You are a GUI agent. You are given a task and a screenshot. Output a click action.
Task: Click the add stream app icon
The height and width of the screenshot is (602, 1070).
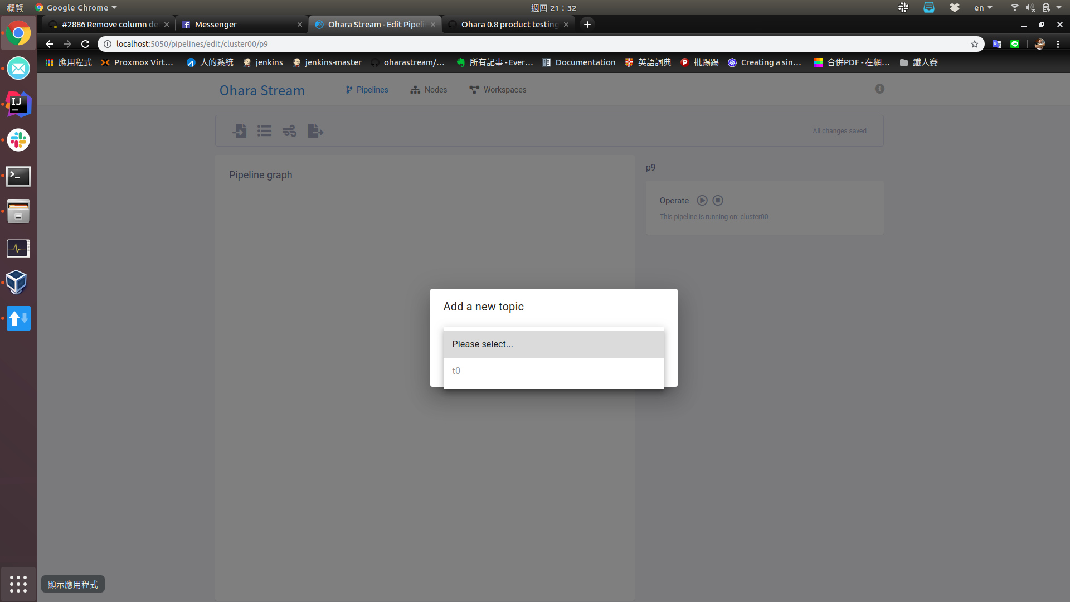(x=289, y=131)
